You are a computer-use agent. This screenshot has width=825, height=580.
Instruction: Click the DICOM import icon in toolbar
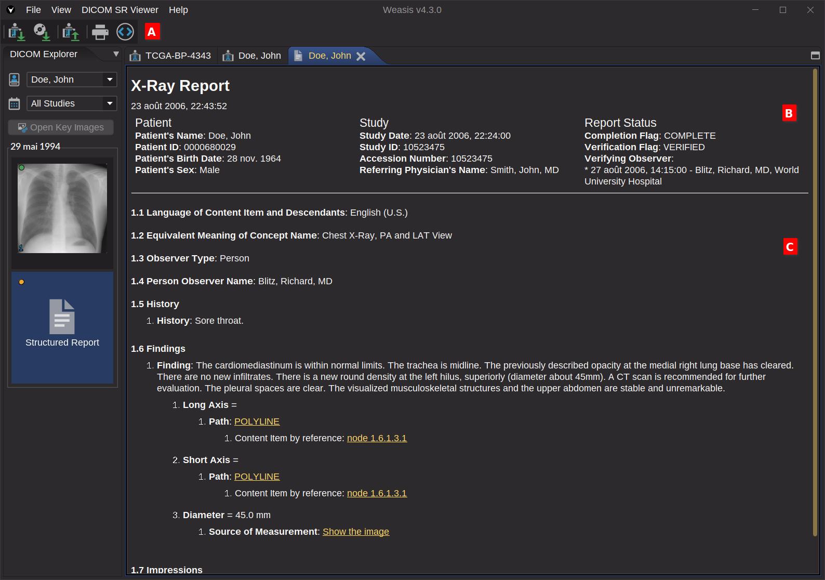[x=17, y=32]
